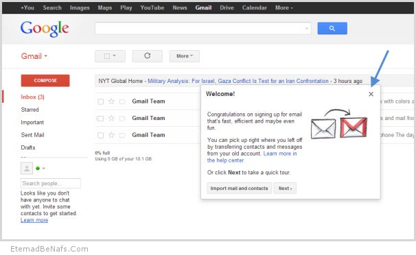Screen dimensions: 416x255
Task: Open the NYT Military Analysis news link
Action: [238, 81]
